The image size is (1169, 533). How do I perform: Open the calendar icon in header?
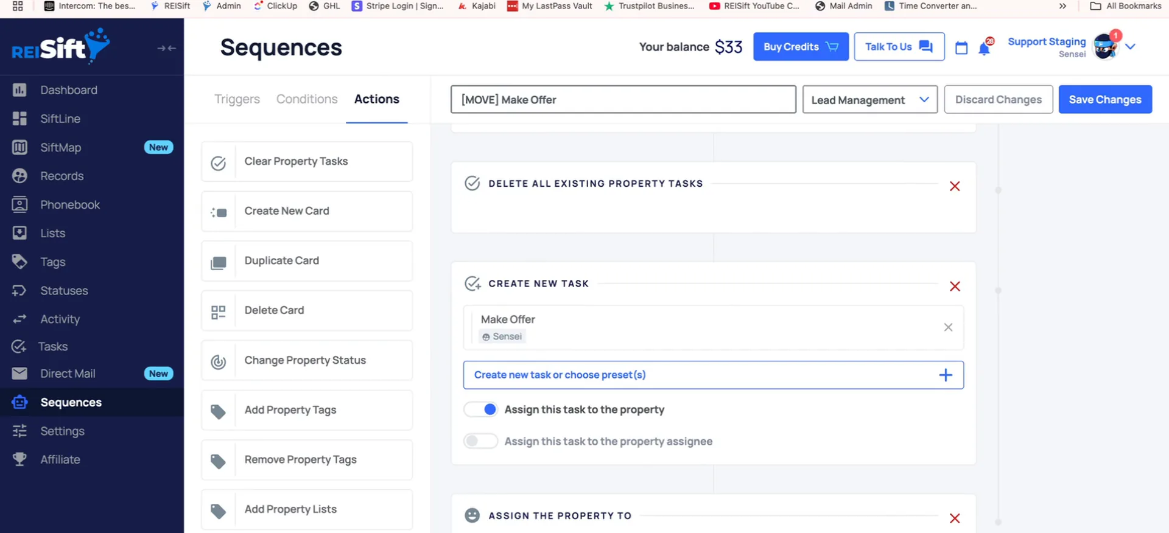pyautogui.click(x=961, y=47)
